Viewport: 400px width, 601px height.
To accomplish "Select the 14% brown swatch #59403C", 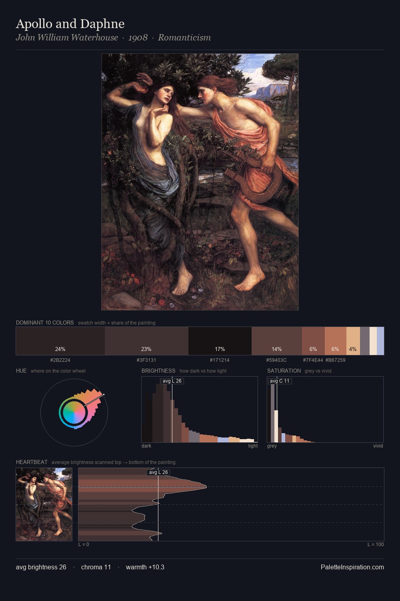I will (277, 341).
